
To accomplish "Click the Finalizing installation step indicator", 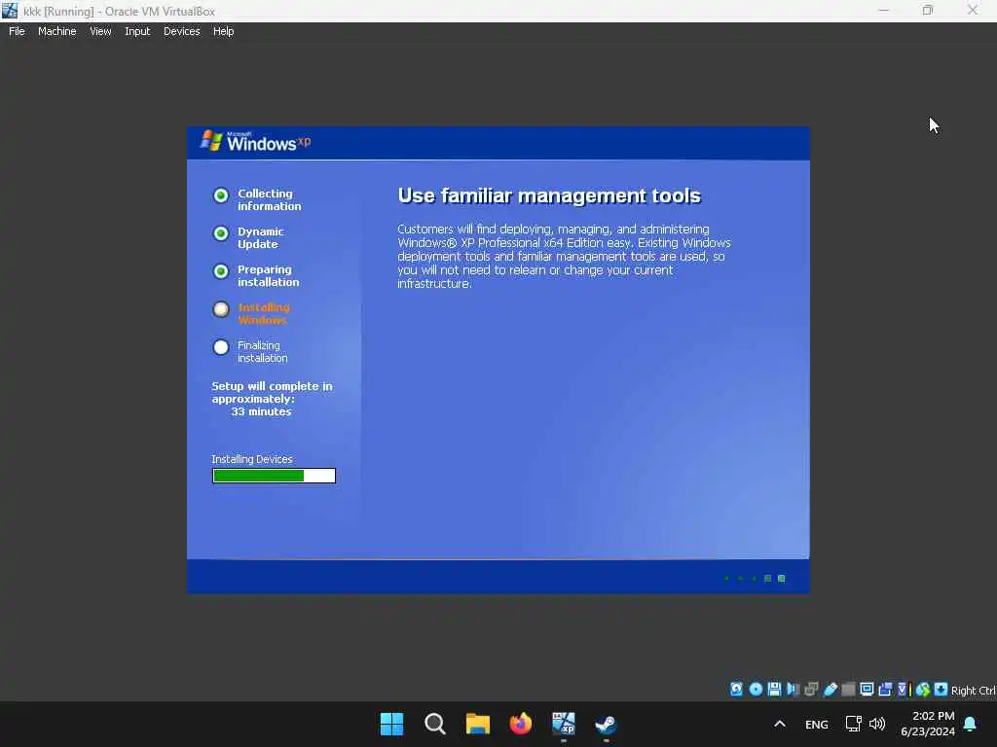I will (x=221, y=347).
